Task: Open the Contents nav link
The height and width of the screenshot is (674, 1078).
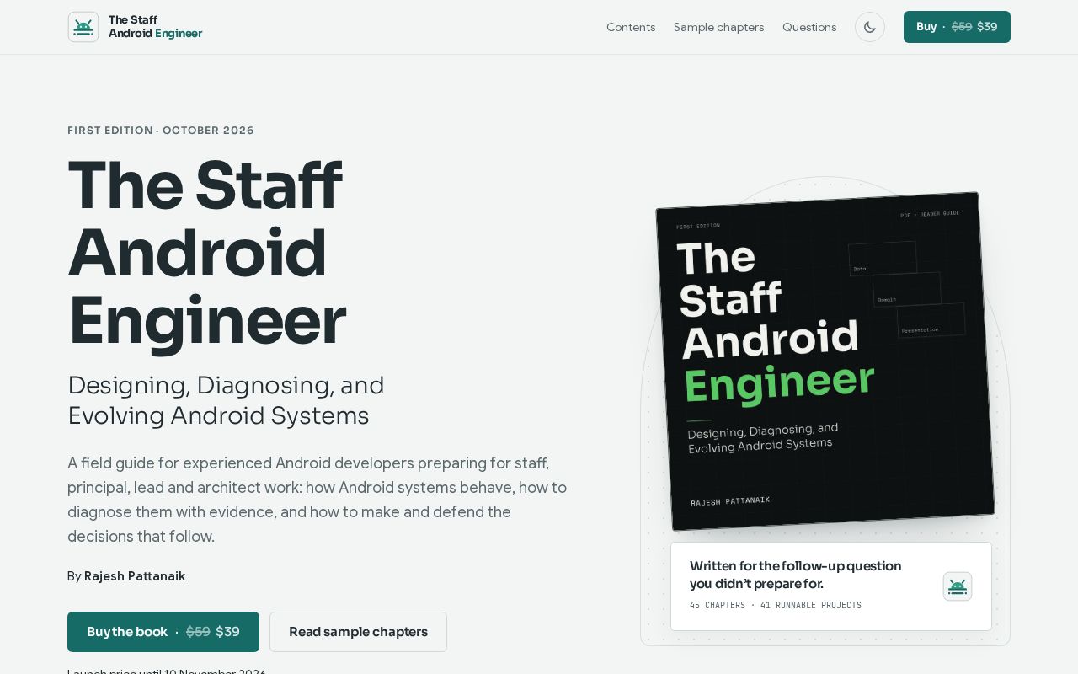Action: coord(631,27)
